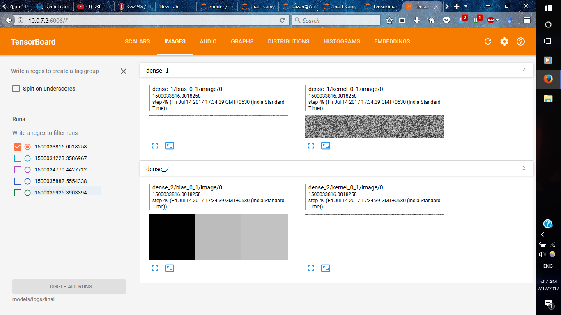Collapse the dense_1 image group header
Image resolution: width=561 pixels, height=315 pixels.
point(336,70)
